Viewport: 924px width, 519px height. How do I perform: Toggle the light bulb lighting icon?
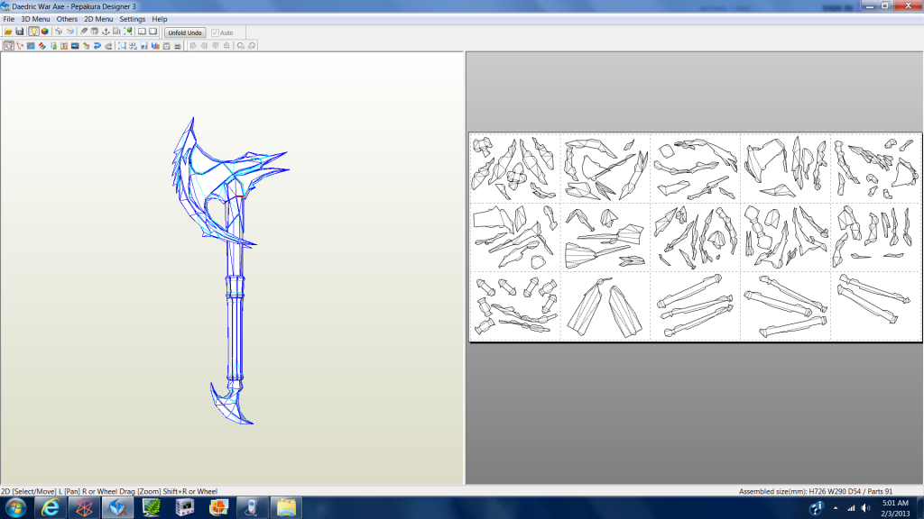click(33, 32)
